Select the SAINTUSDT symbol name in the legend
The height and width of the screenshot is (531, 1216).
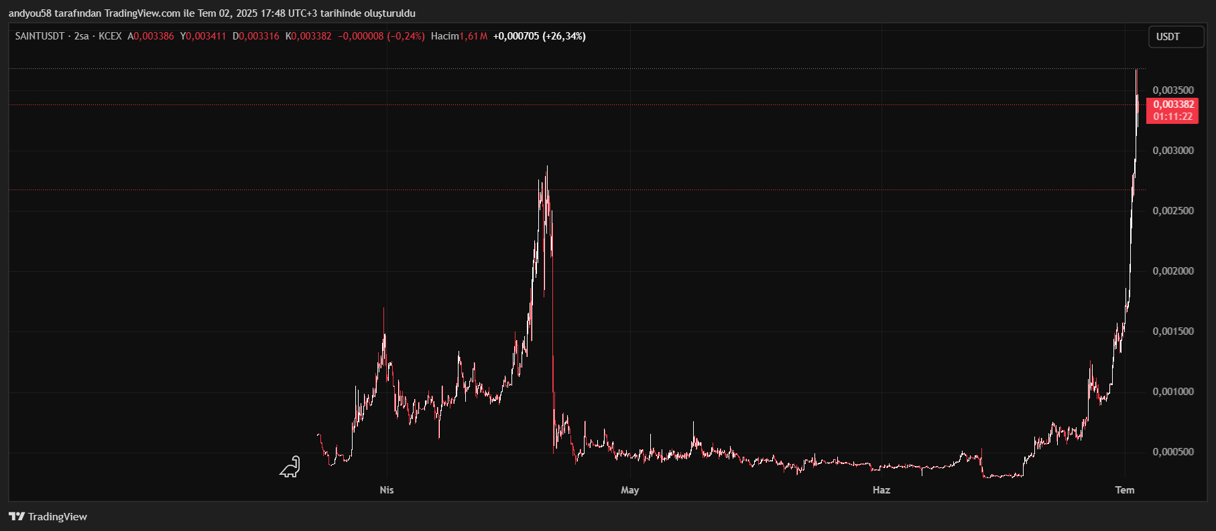(40, 36)
